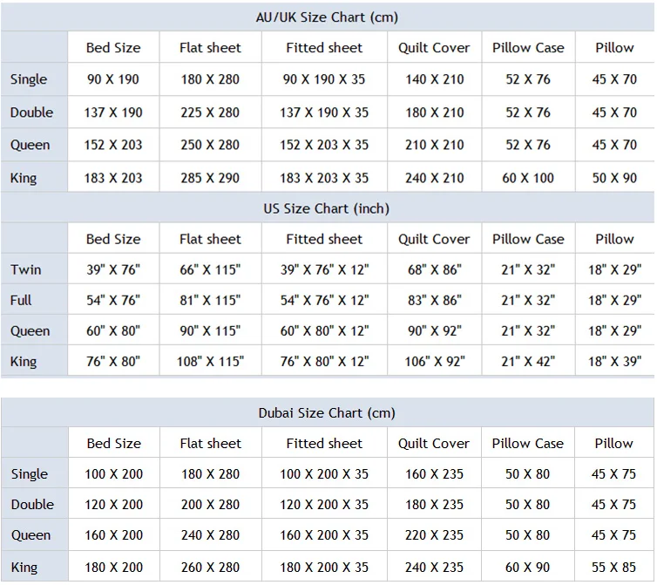The image size is (657, 585).
Task: Click the 106" X 92" quilt cover cell
Action: tap(434, 361)
